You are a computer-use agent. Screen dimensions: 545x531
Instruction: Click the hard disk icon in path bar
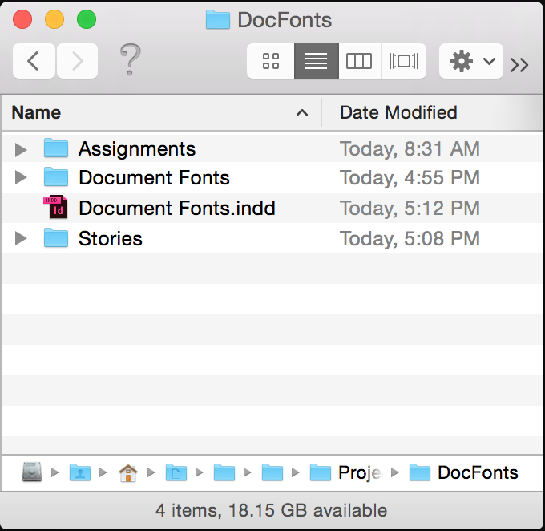32,473
